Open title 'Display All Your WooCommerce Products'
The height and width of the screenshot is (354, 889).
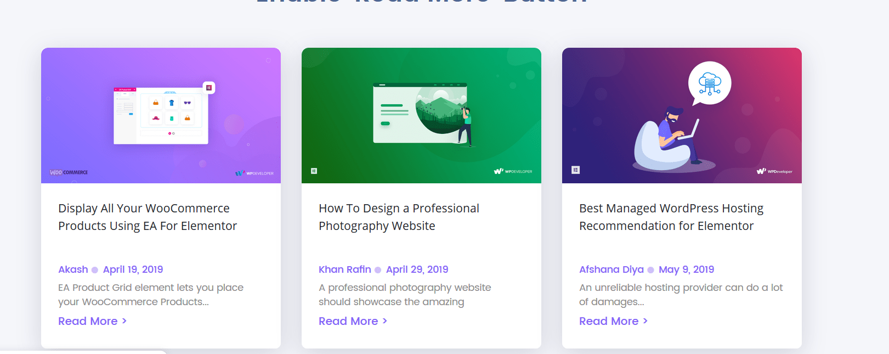[x=148, y=217]
